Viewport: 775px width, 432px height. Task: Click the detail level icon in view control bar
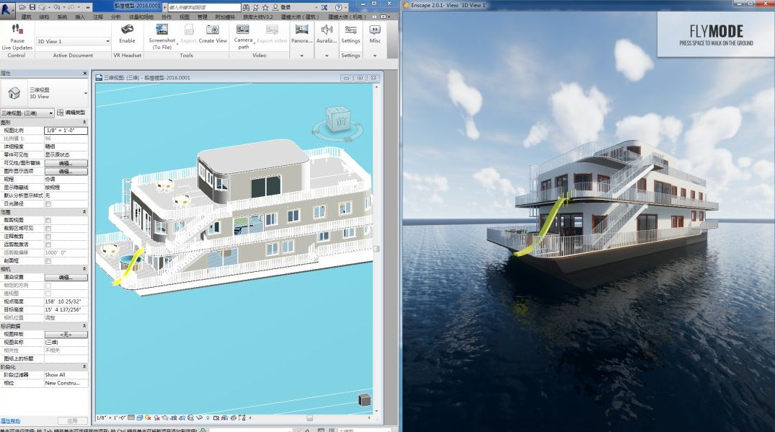[x=131, y=418]
